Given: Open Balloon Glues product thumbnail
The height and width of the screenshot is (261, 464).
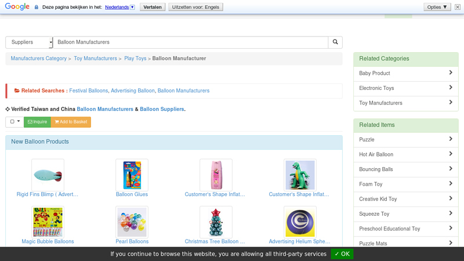Looking at the screenshot, I should coord(132,175).
